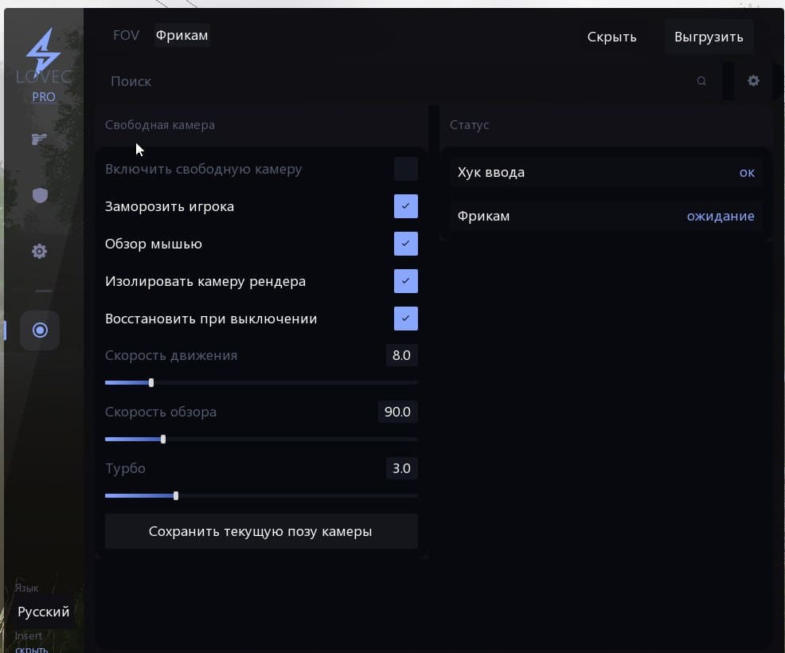Open the shield section in the sidebar
Screen dimensions: 785x653
[39, 195]
